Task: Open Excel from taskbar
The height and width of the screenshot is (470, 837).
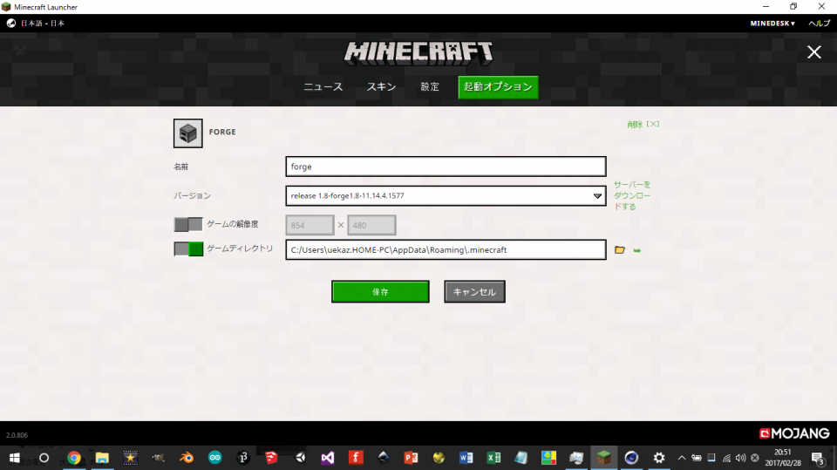Action: pos(493,458)
